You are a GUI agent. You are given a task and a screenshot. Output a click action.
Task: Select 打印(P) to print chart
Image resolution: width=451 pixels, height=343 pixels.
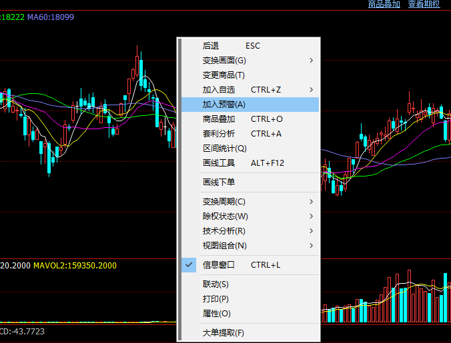click(215, 299)
